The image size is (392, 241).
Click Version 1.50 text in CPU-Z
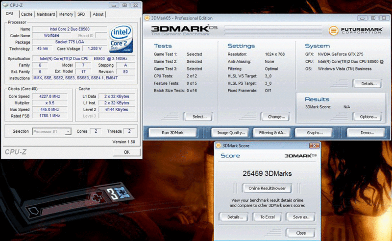click(x=123, y=142)
